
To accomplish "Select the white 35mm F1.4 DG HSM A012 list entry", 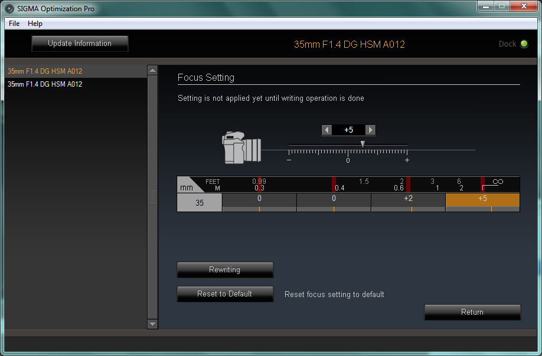I will [76, 84].
